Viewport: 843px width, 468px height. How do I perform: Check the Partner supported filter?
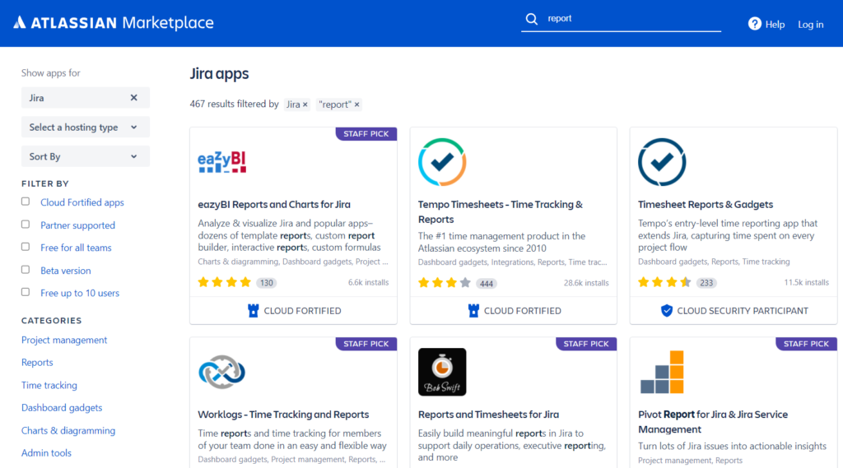(x=26, y=224)
